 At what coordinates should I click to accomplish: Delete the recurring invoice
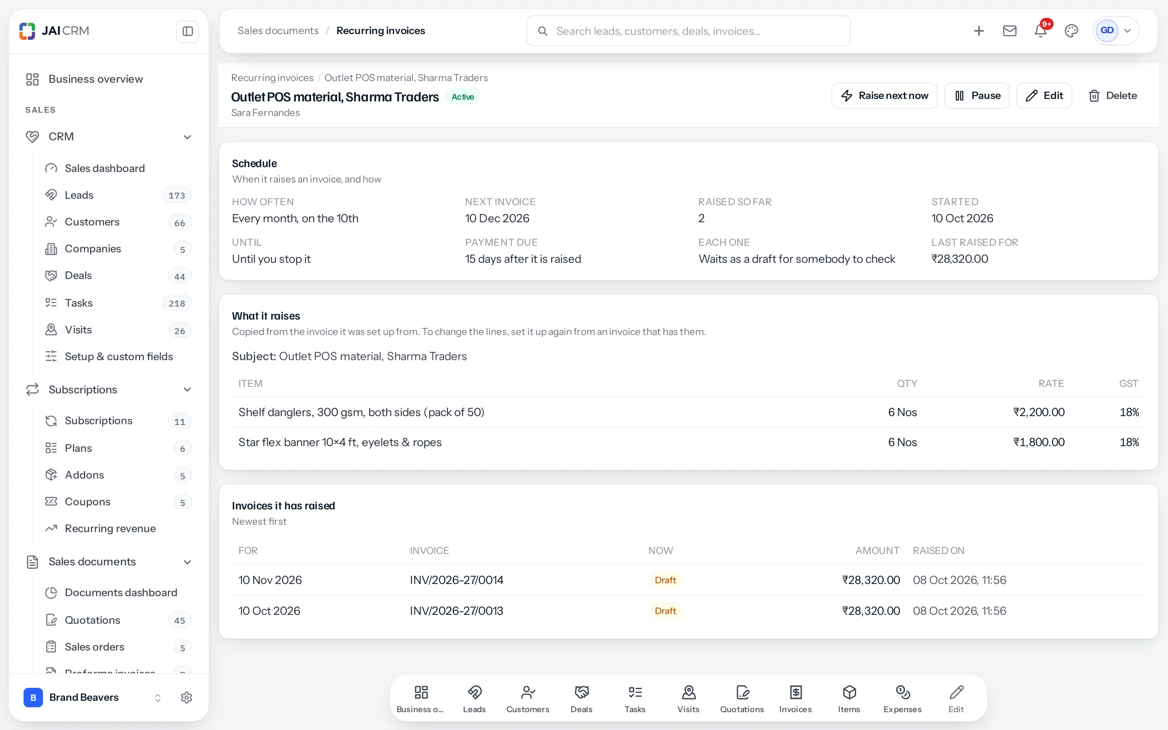coord(1113,96)
